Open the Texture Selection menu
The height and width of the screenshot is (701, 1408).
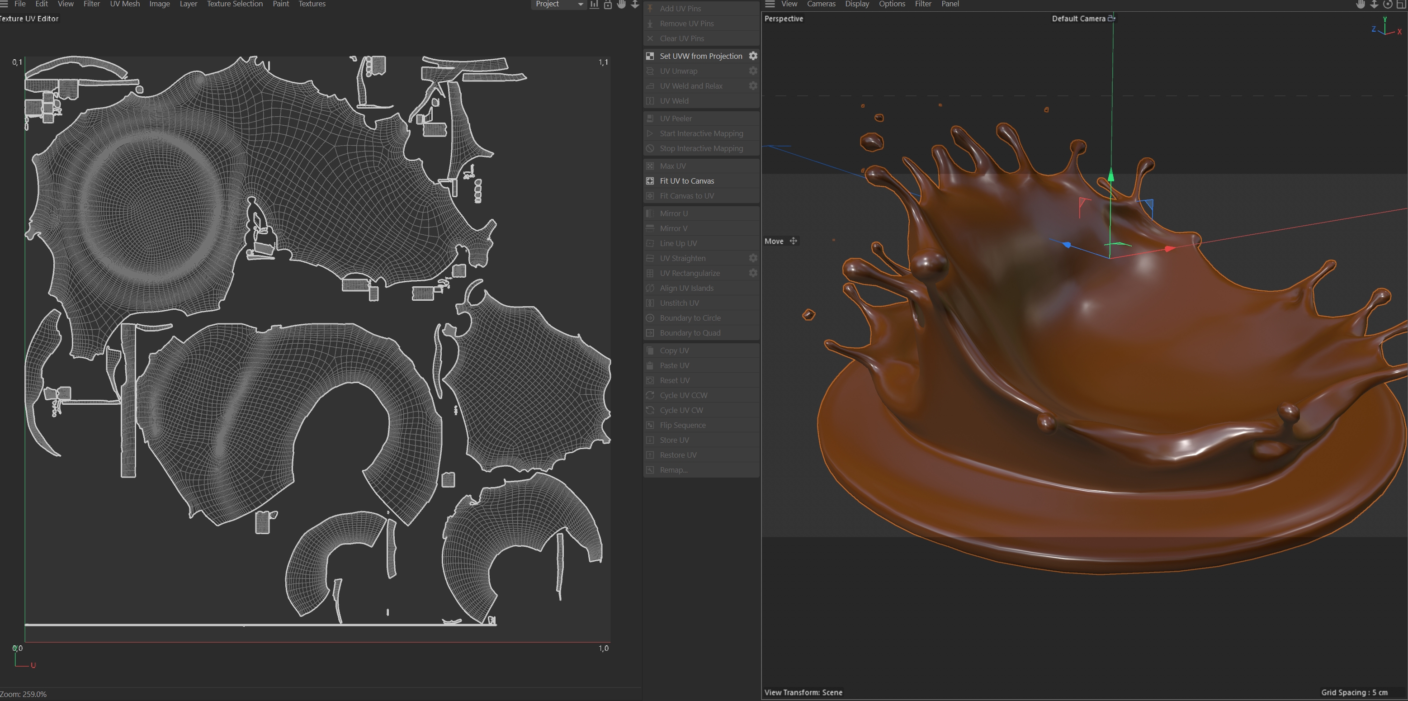coord(235,4)
